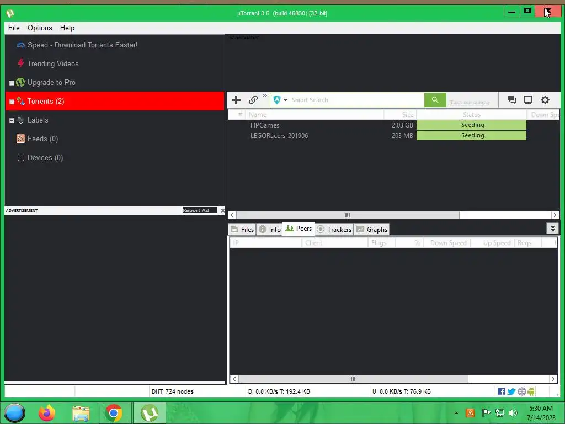The height and width of the screenshot is (424, 565).
Task: Sort torrents by Size column header
Action: tap(400, 115)
